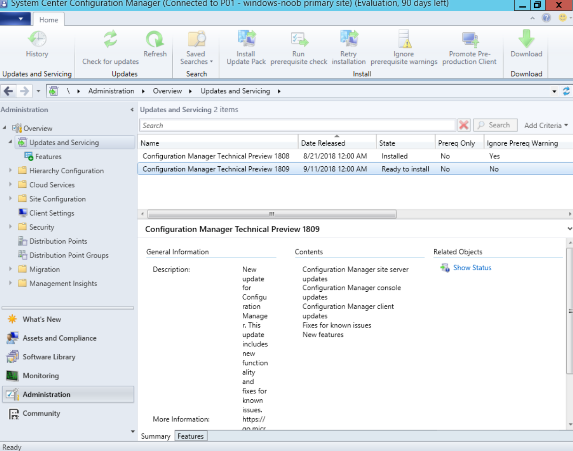Screen dimensions: 573x451
Task: Sort by Date Released column header
Action: click(x=337, y=143)
